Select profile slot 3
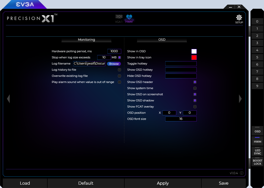The height and width of the screenshot is (188, 264). pyautogui.click(x=257, y=43)
